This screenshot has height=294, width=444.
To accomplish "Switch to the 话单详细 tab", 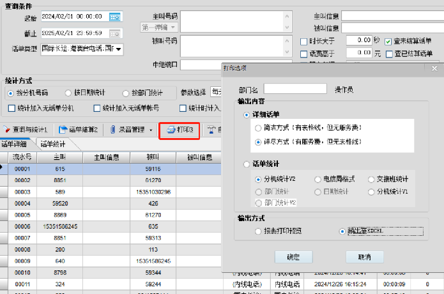I will tap(14, 144).
